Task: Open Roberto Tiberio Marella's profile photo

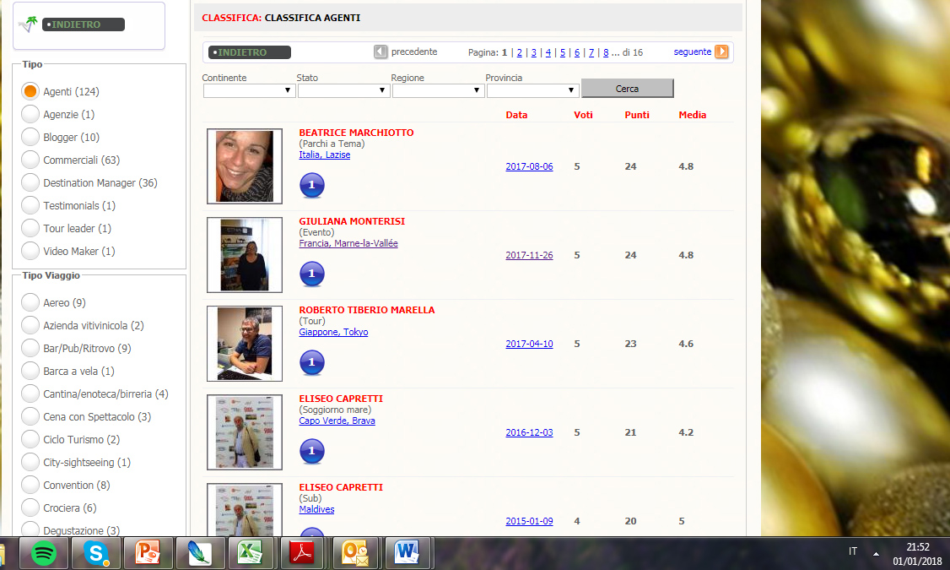Action: pyautogui.click(x=245, y=343)
